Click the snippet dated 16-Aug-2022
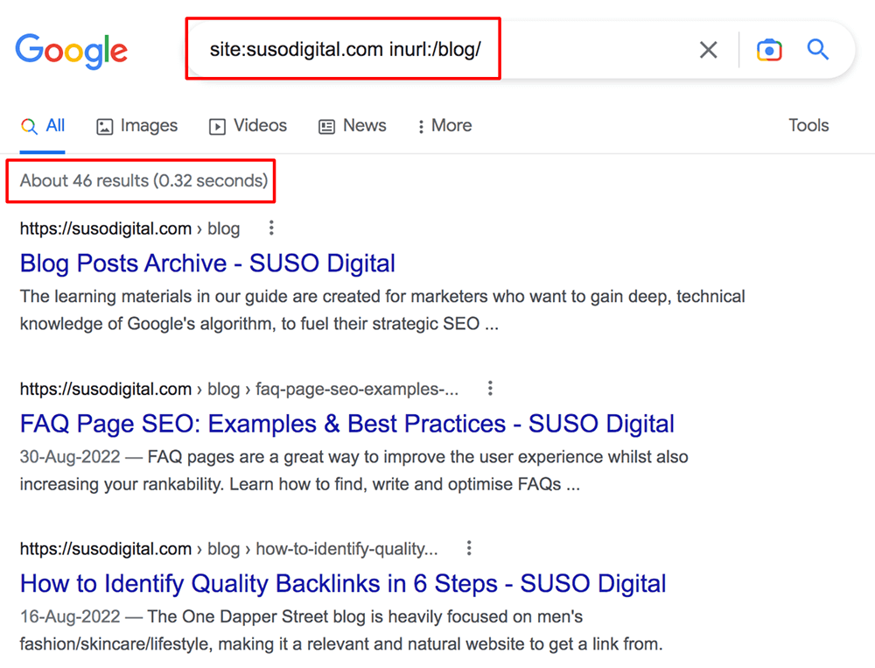Screen dimensions: 875x668 [x=341, y=630]
